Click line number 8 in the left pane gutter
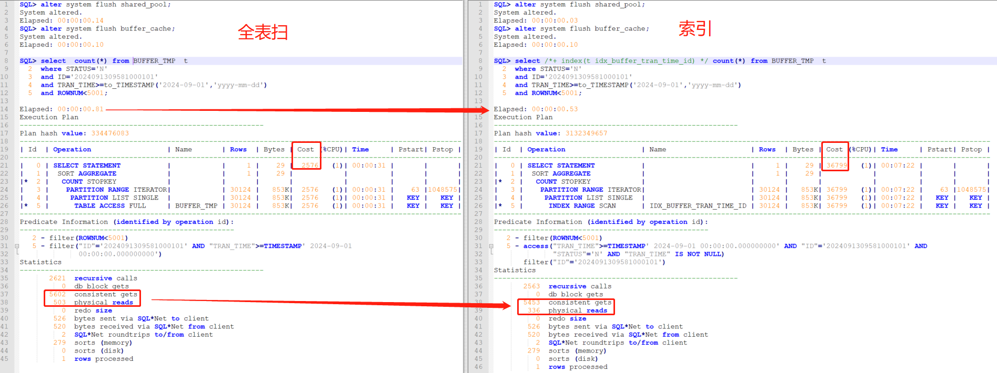Viewport: 997px width, 373px height. [x=6, y=61]
